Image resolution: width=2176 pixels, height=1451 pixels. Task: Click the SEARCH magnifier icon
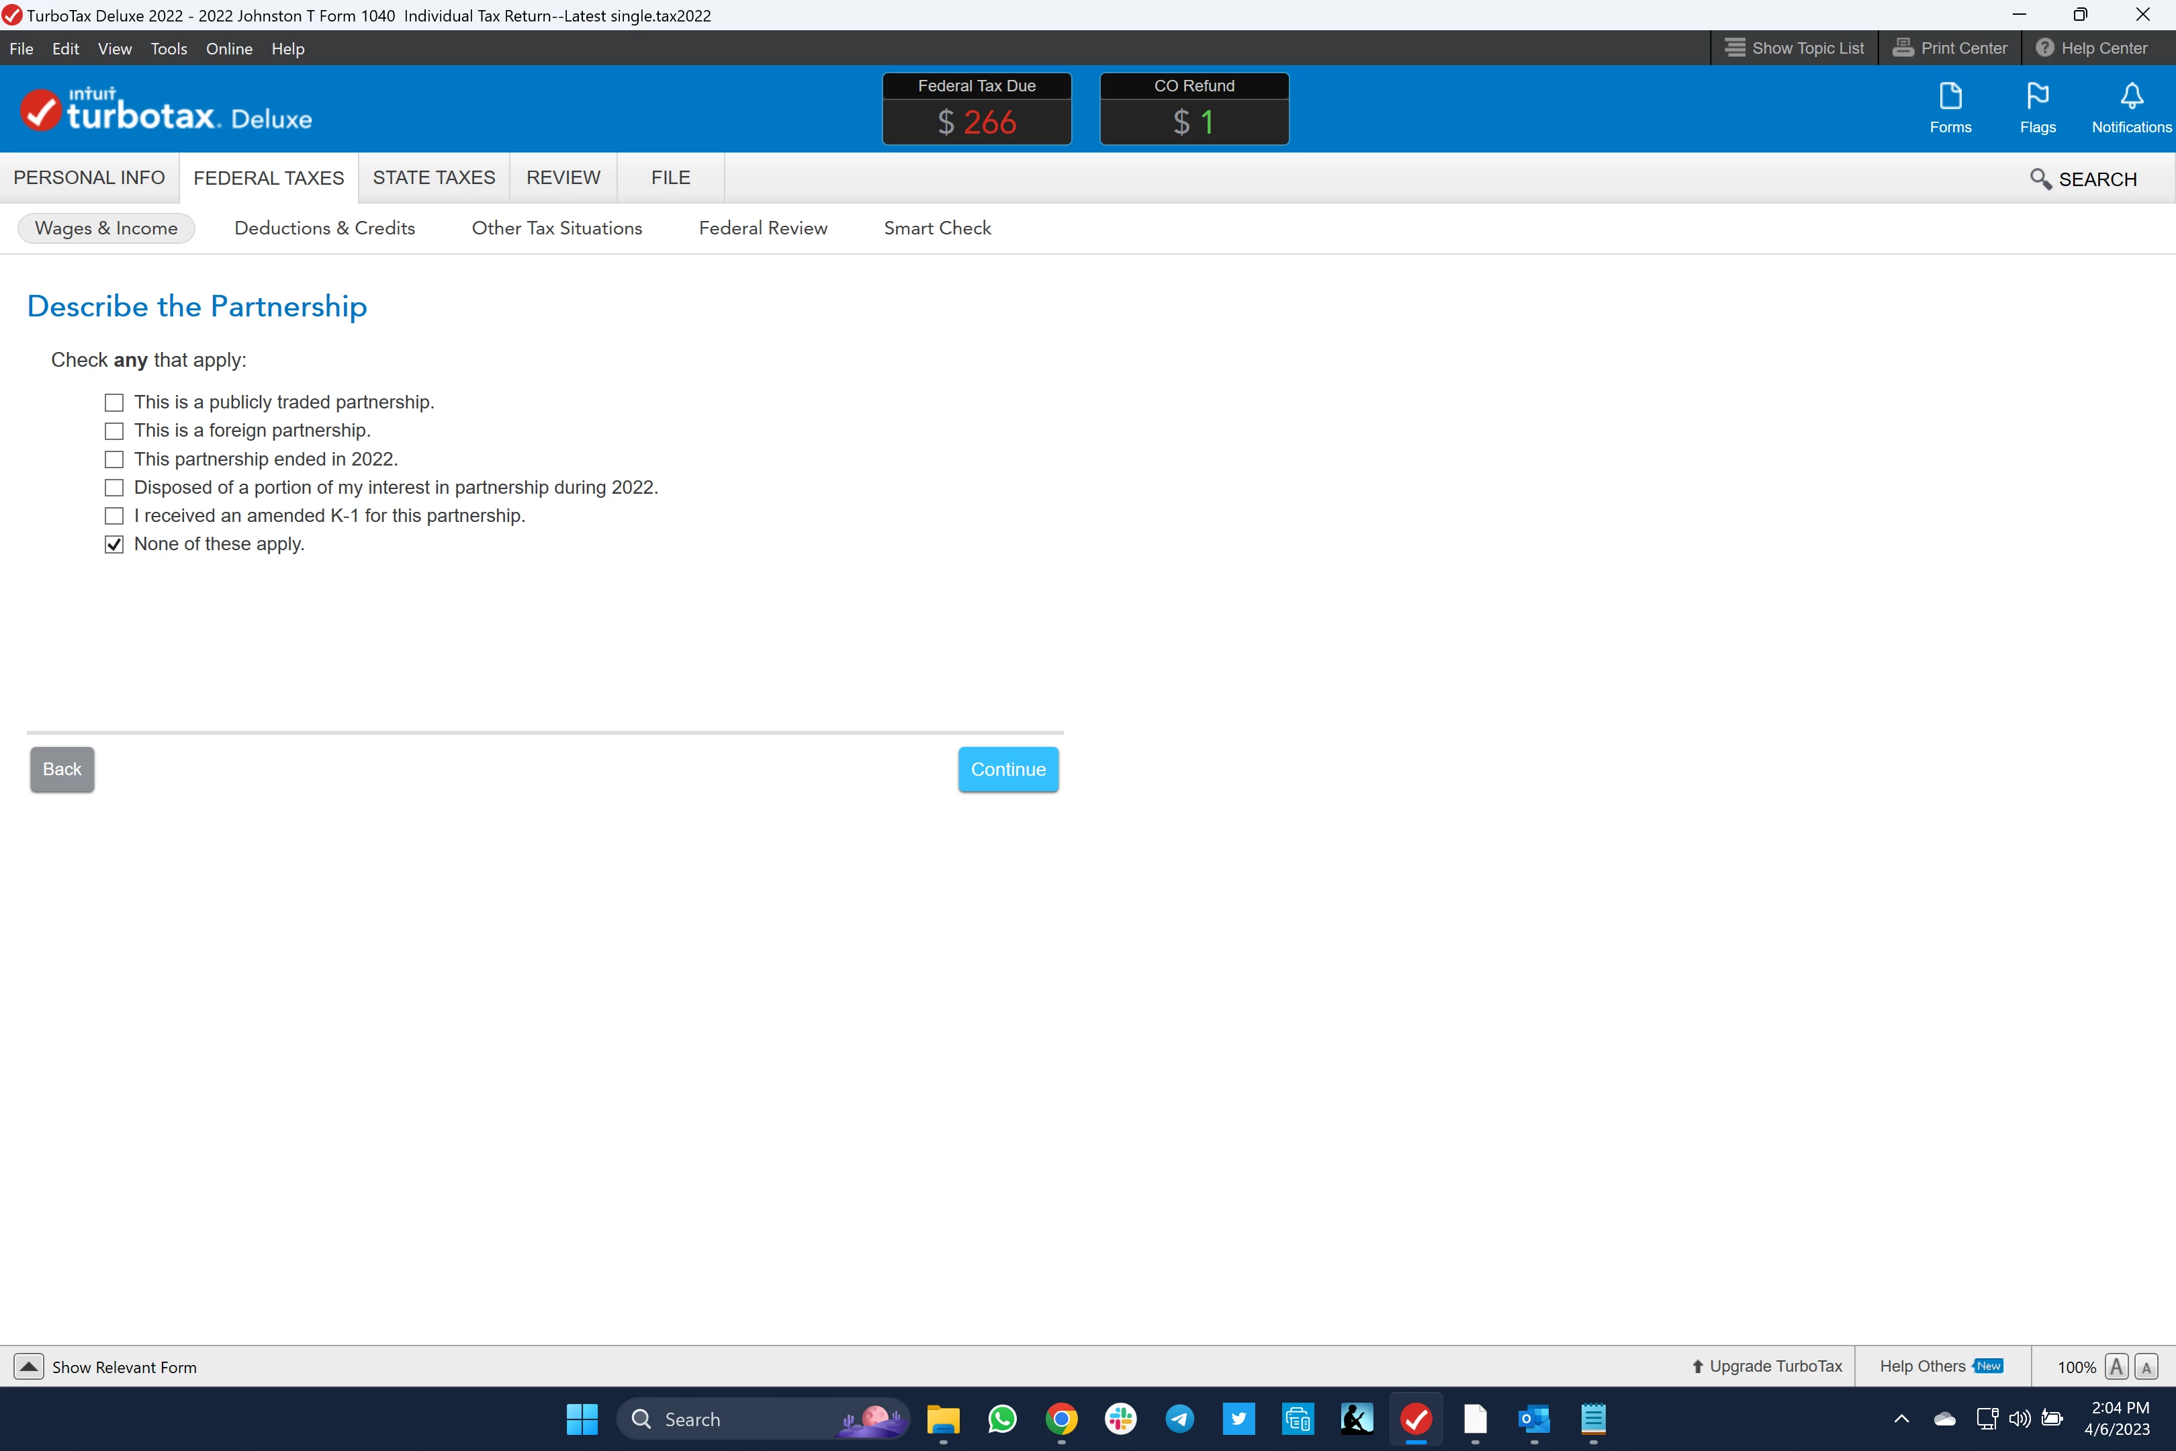click(2040, 179)
